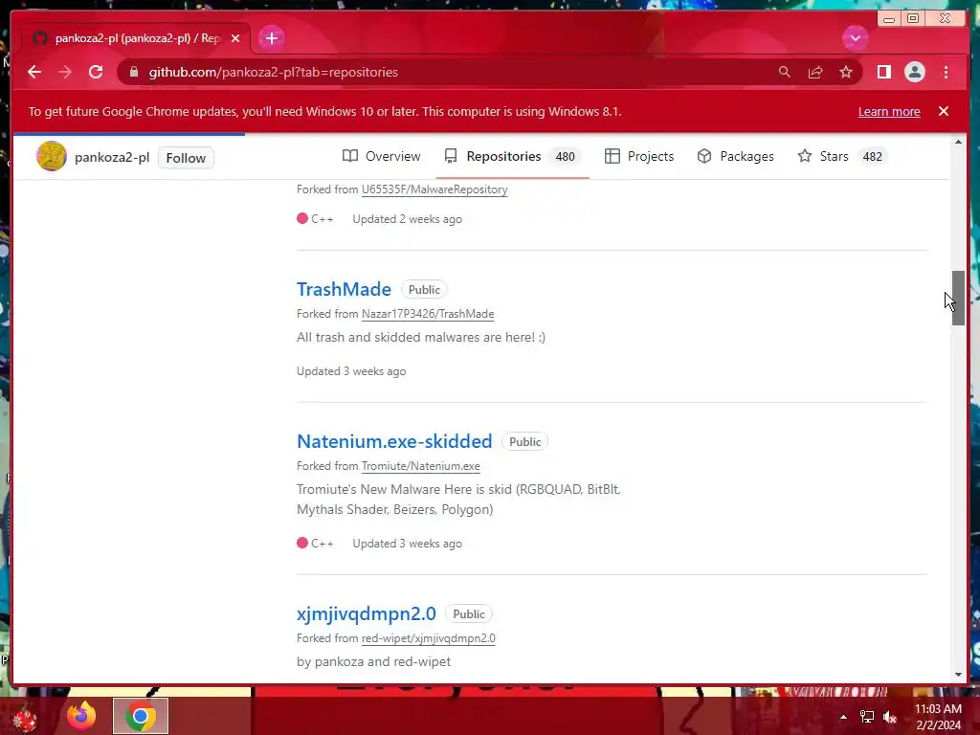Screen dimensions: 980x735
Task: Open the TrashMade repository
Action: tap(344, 289)
